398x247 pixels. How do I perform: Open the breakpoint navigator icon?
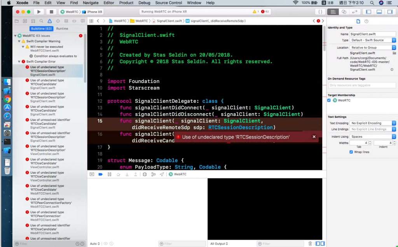pos(74,21)
